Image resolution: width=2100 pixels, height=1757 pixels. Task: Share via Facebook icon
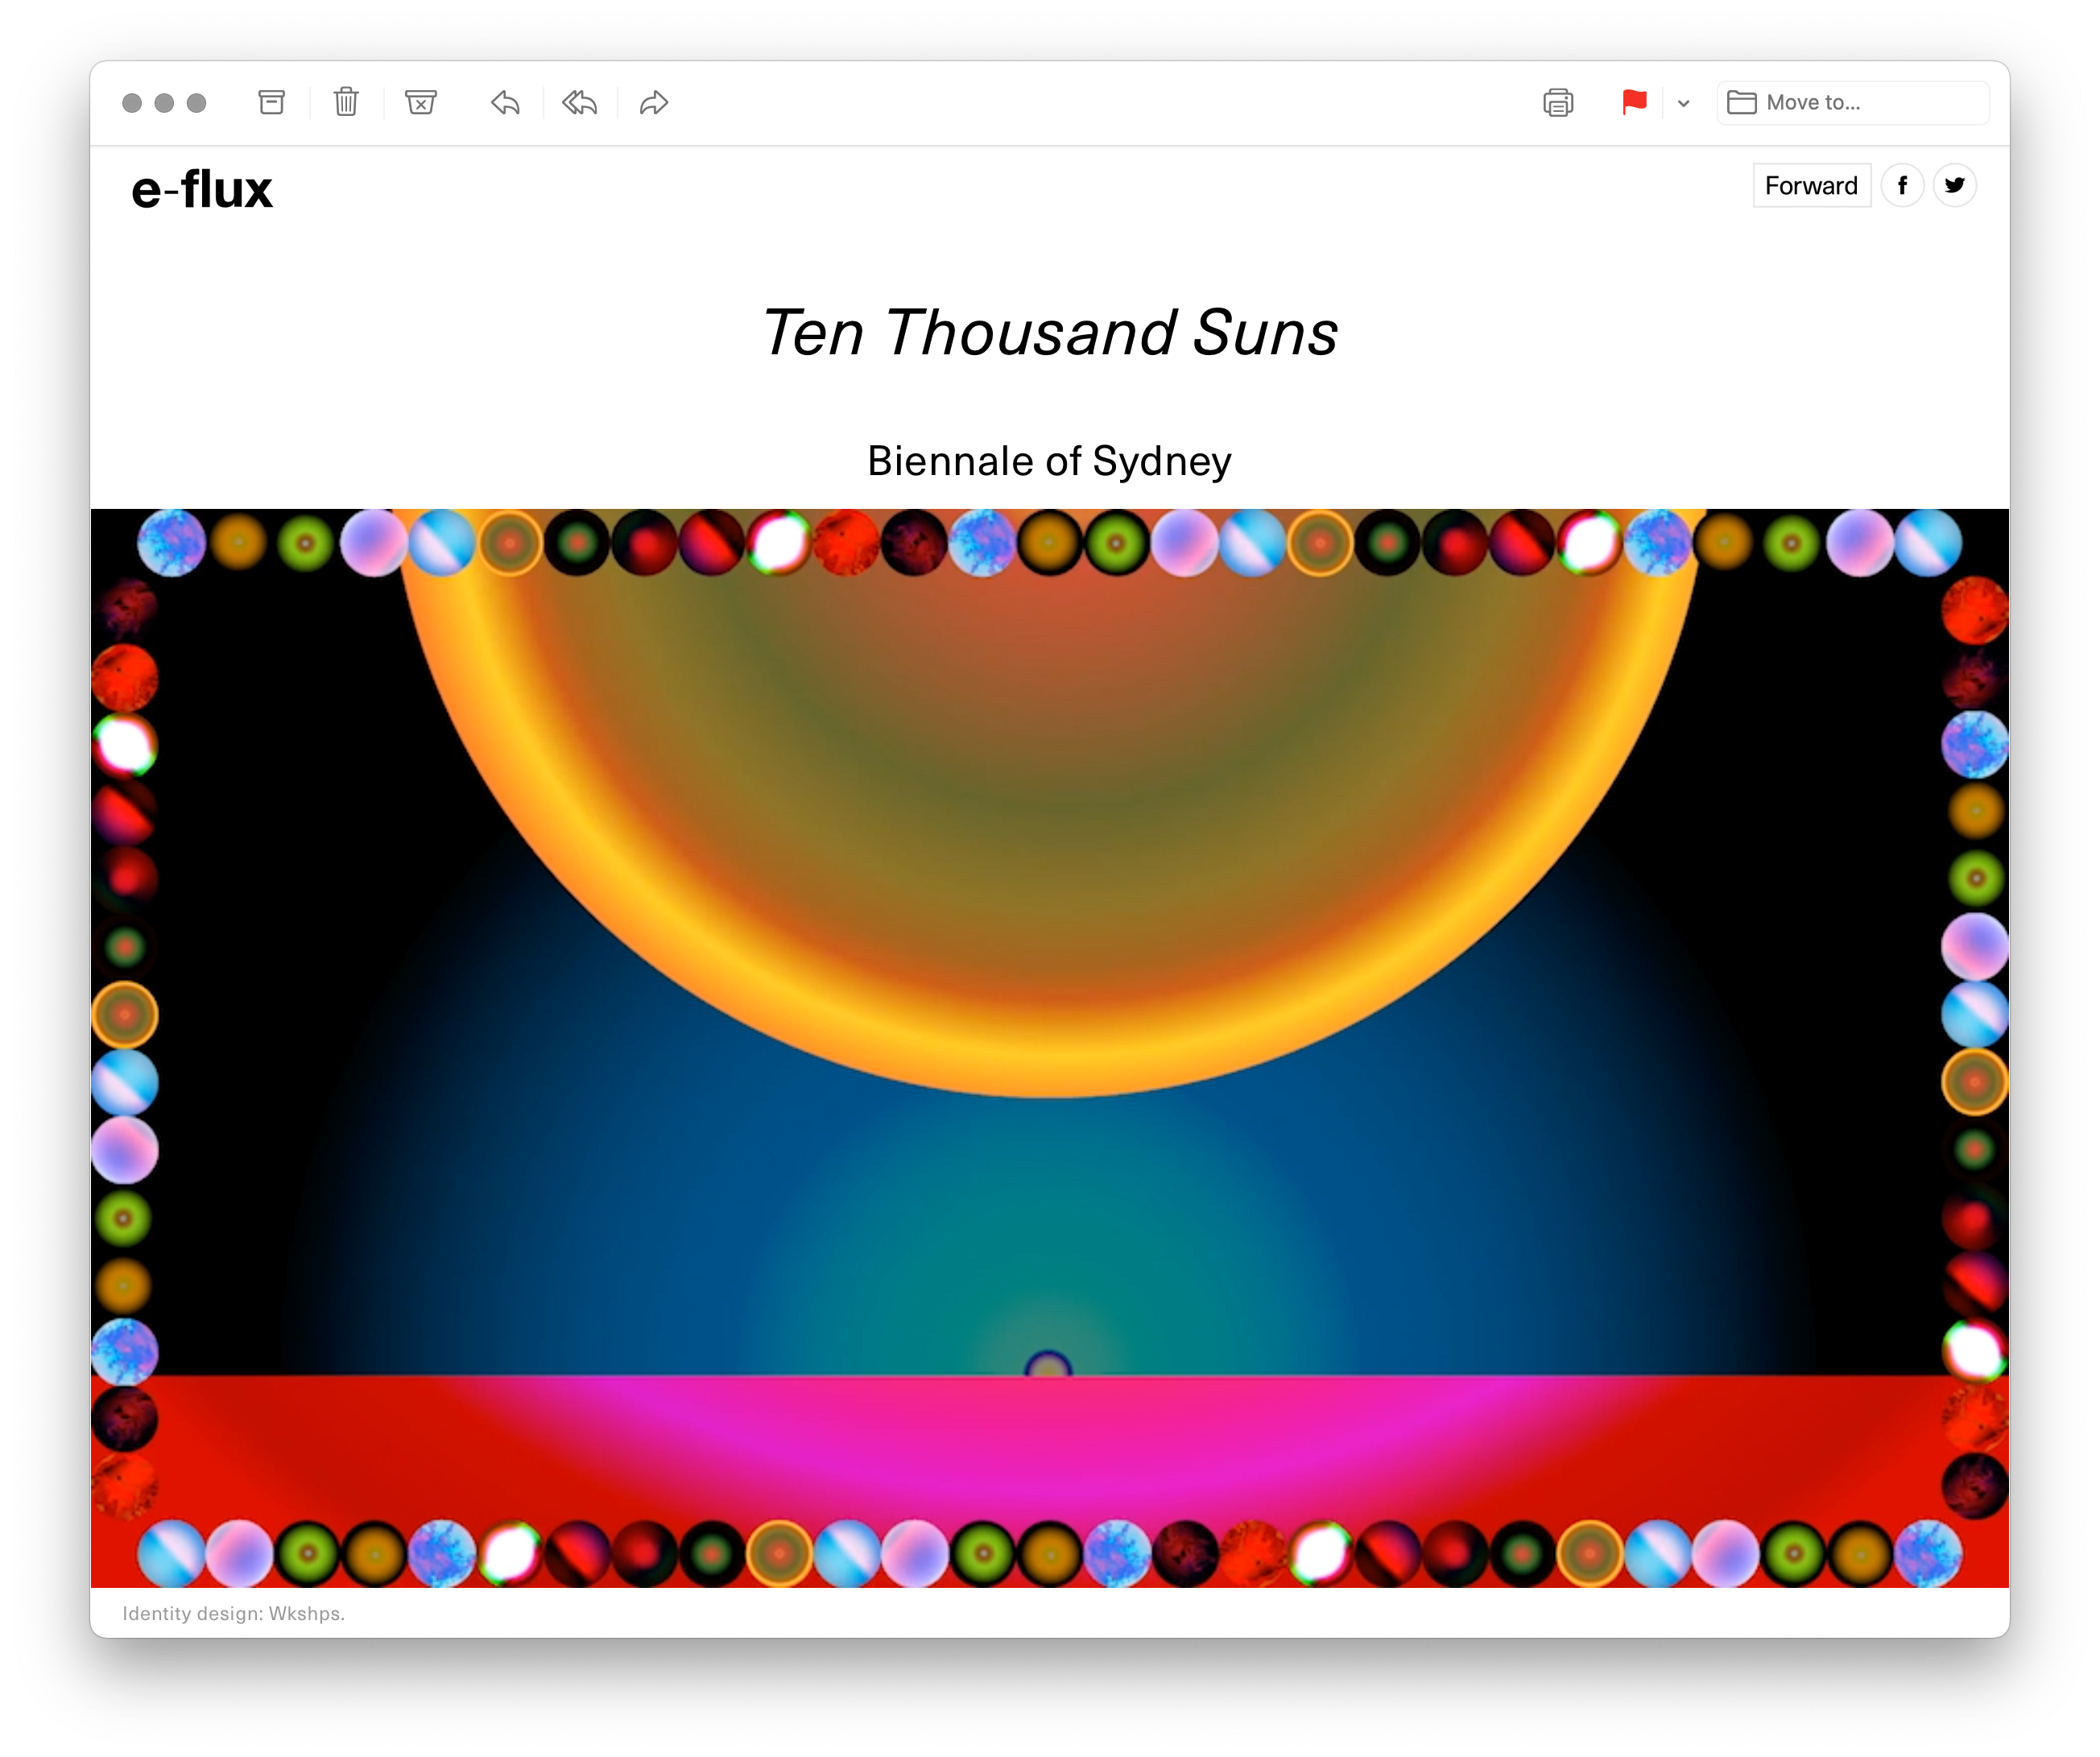click(1902, 186)
